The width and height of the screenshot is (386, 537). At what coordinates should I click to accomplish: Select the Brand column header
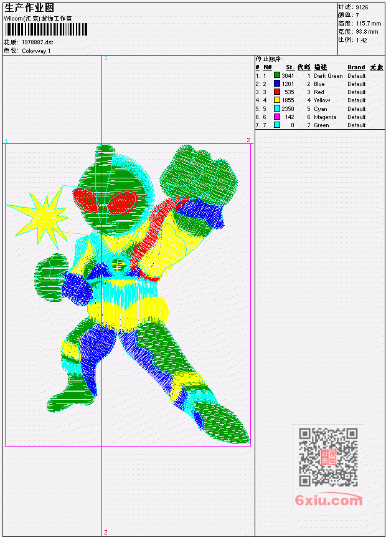356,67
